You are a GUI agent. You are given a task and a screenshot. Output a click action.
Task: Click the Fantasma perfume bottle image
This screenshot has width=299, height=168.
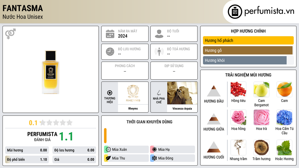click(x=51, y=72)
